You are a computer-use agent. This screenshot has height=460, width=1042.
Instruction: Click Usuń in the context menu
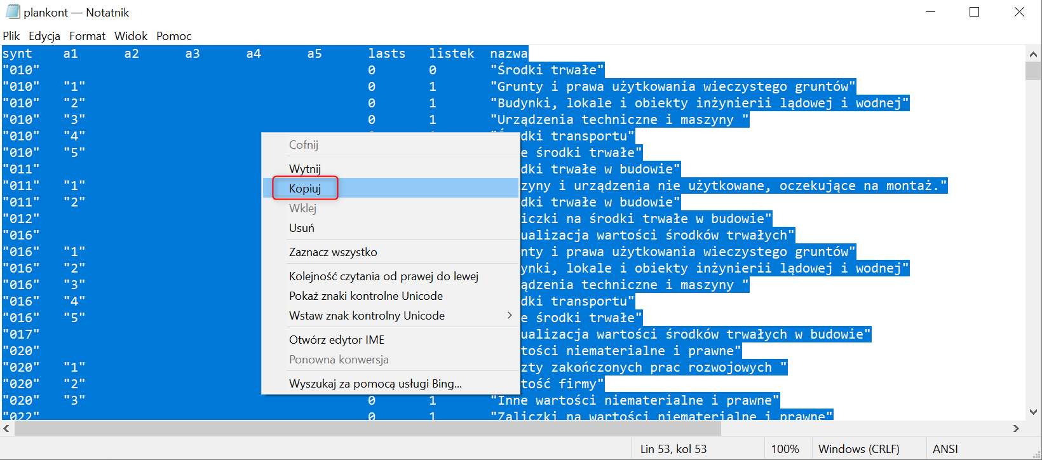(302, 228)
